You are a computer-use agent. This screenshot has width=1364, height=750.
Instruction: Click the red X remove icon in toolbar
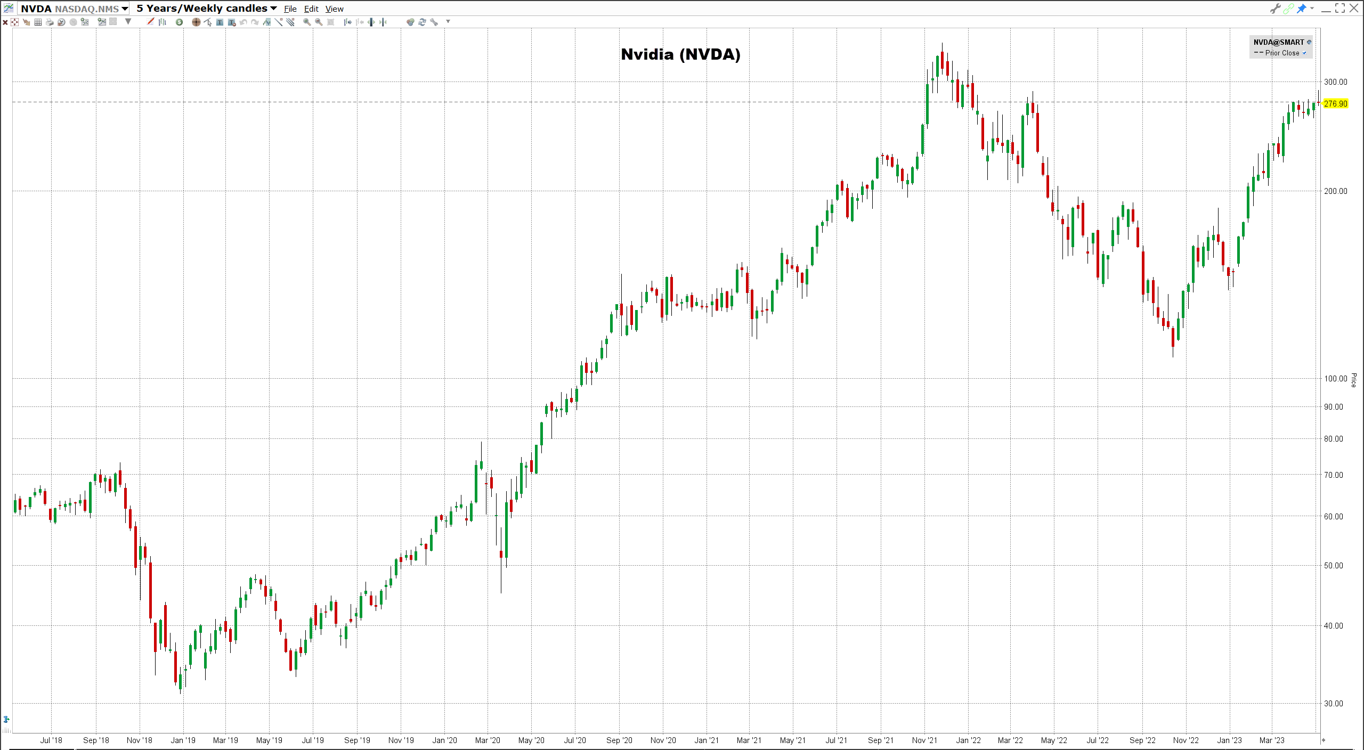click(x=5, y=22)
